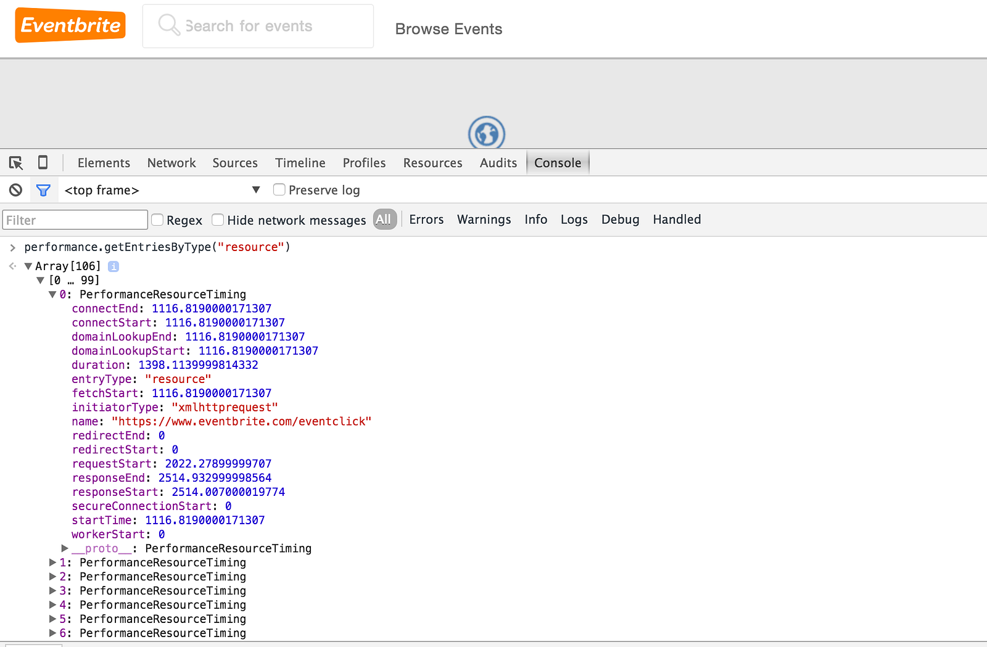Filter console by Warnings
Image resolution: width=987 pixels, height=647 pixels.
[484, 220]
